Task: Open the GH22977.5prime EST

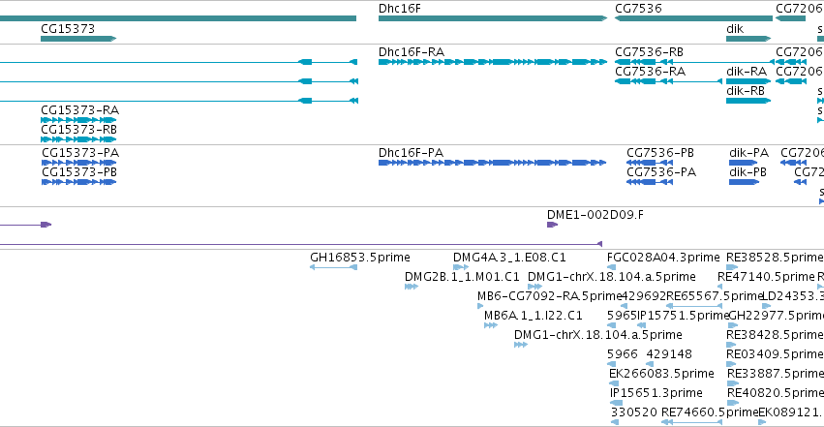Action: point(733,325)
